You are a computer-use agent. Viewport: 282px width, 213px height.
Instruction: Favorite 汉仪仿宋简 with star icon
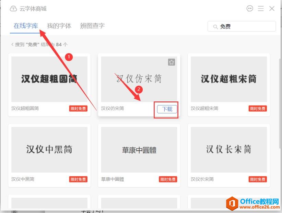(172, 62)
